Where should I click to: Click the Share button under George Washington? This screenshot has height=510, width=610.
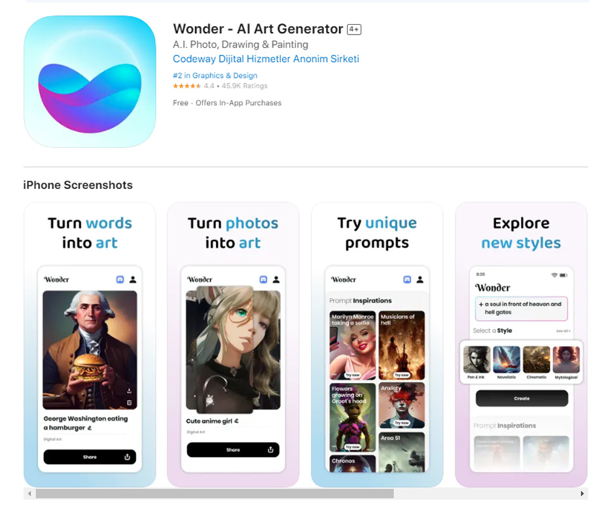point(90,457)
